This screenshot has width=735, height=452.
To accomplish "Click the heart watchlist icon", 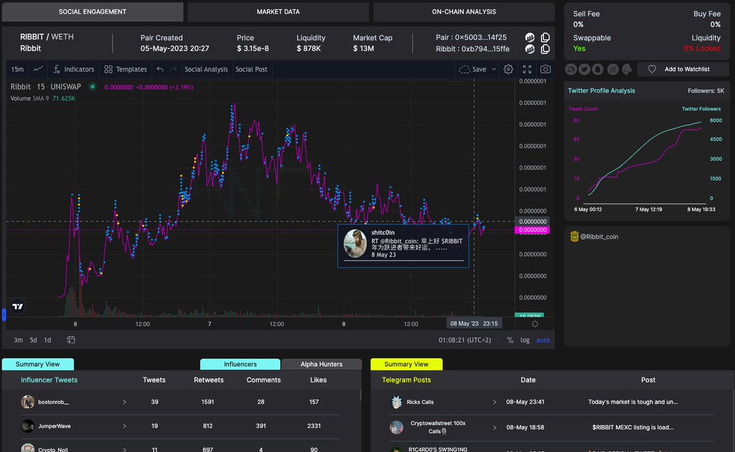I will pos(652,69).
